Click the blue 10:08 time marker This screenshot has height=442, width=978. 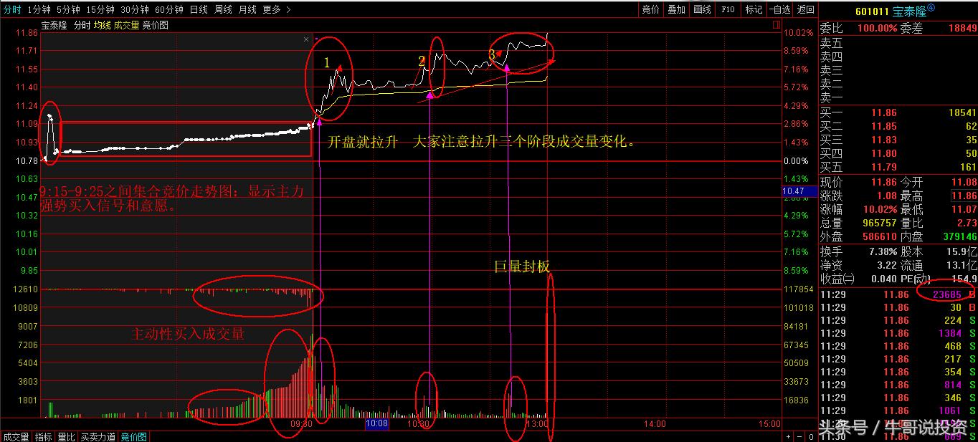click(378, 424)
